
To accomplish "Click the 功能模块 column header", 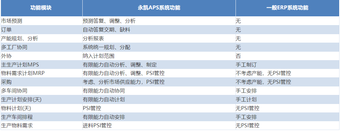I will 42,8.
